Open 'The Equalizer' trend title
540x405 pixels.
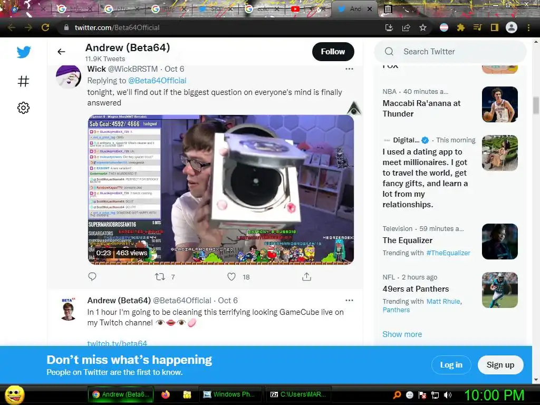[408, 240]
